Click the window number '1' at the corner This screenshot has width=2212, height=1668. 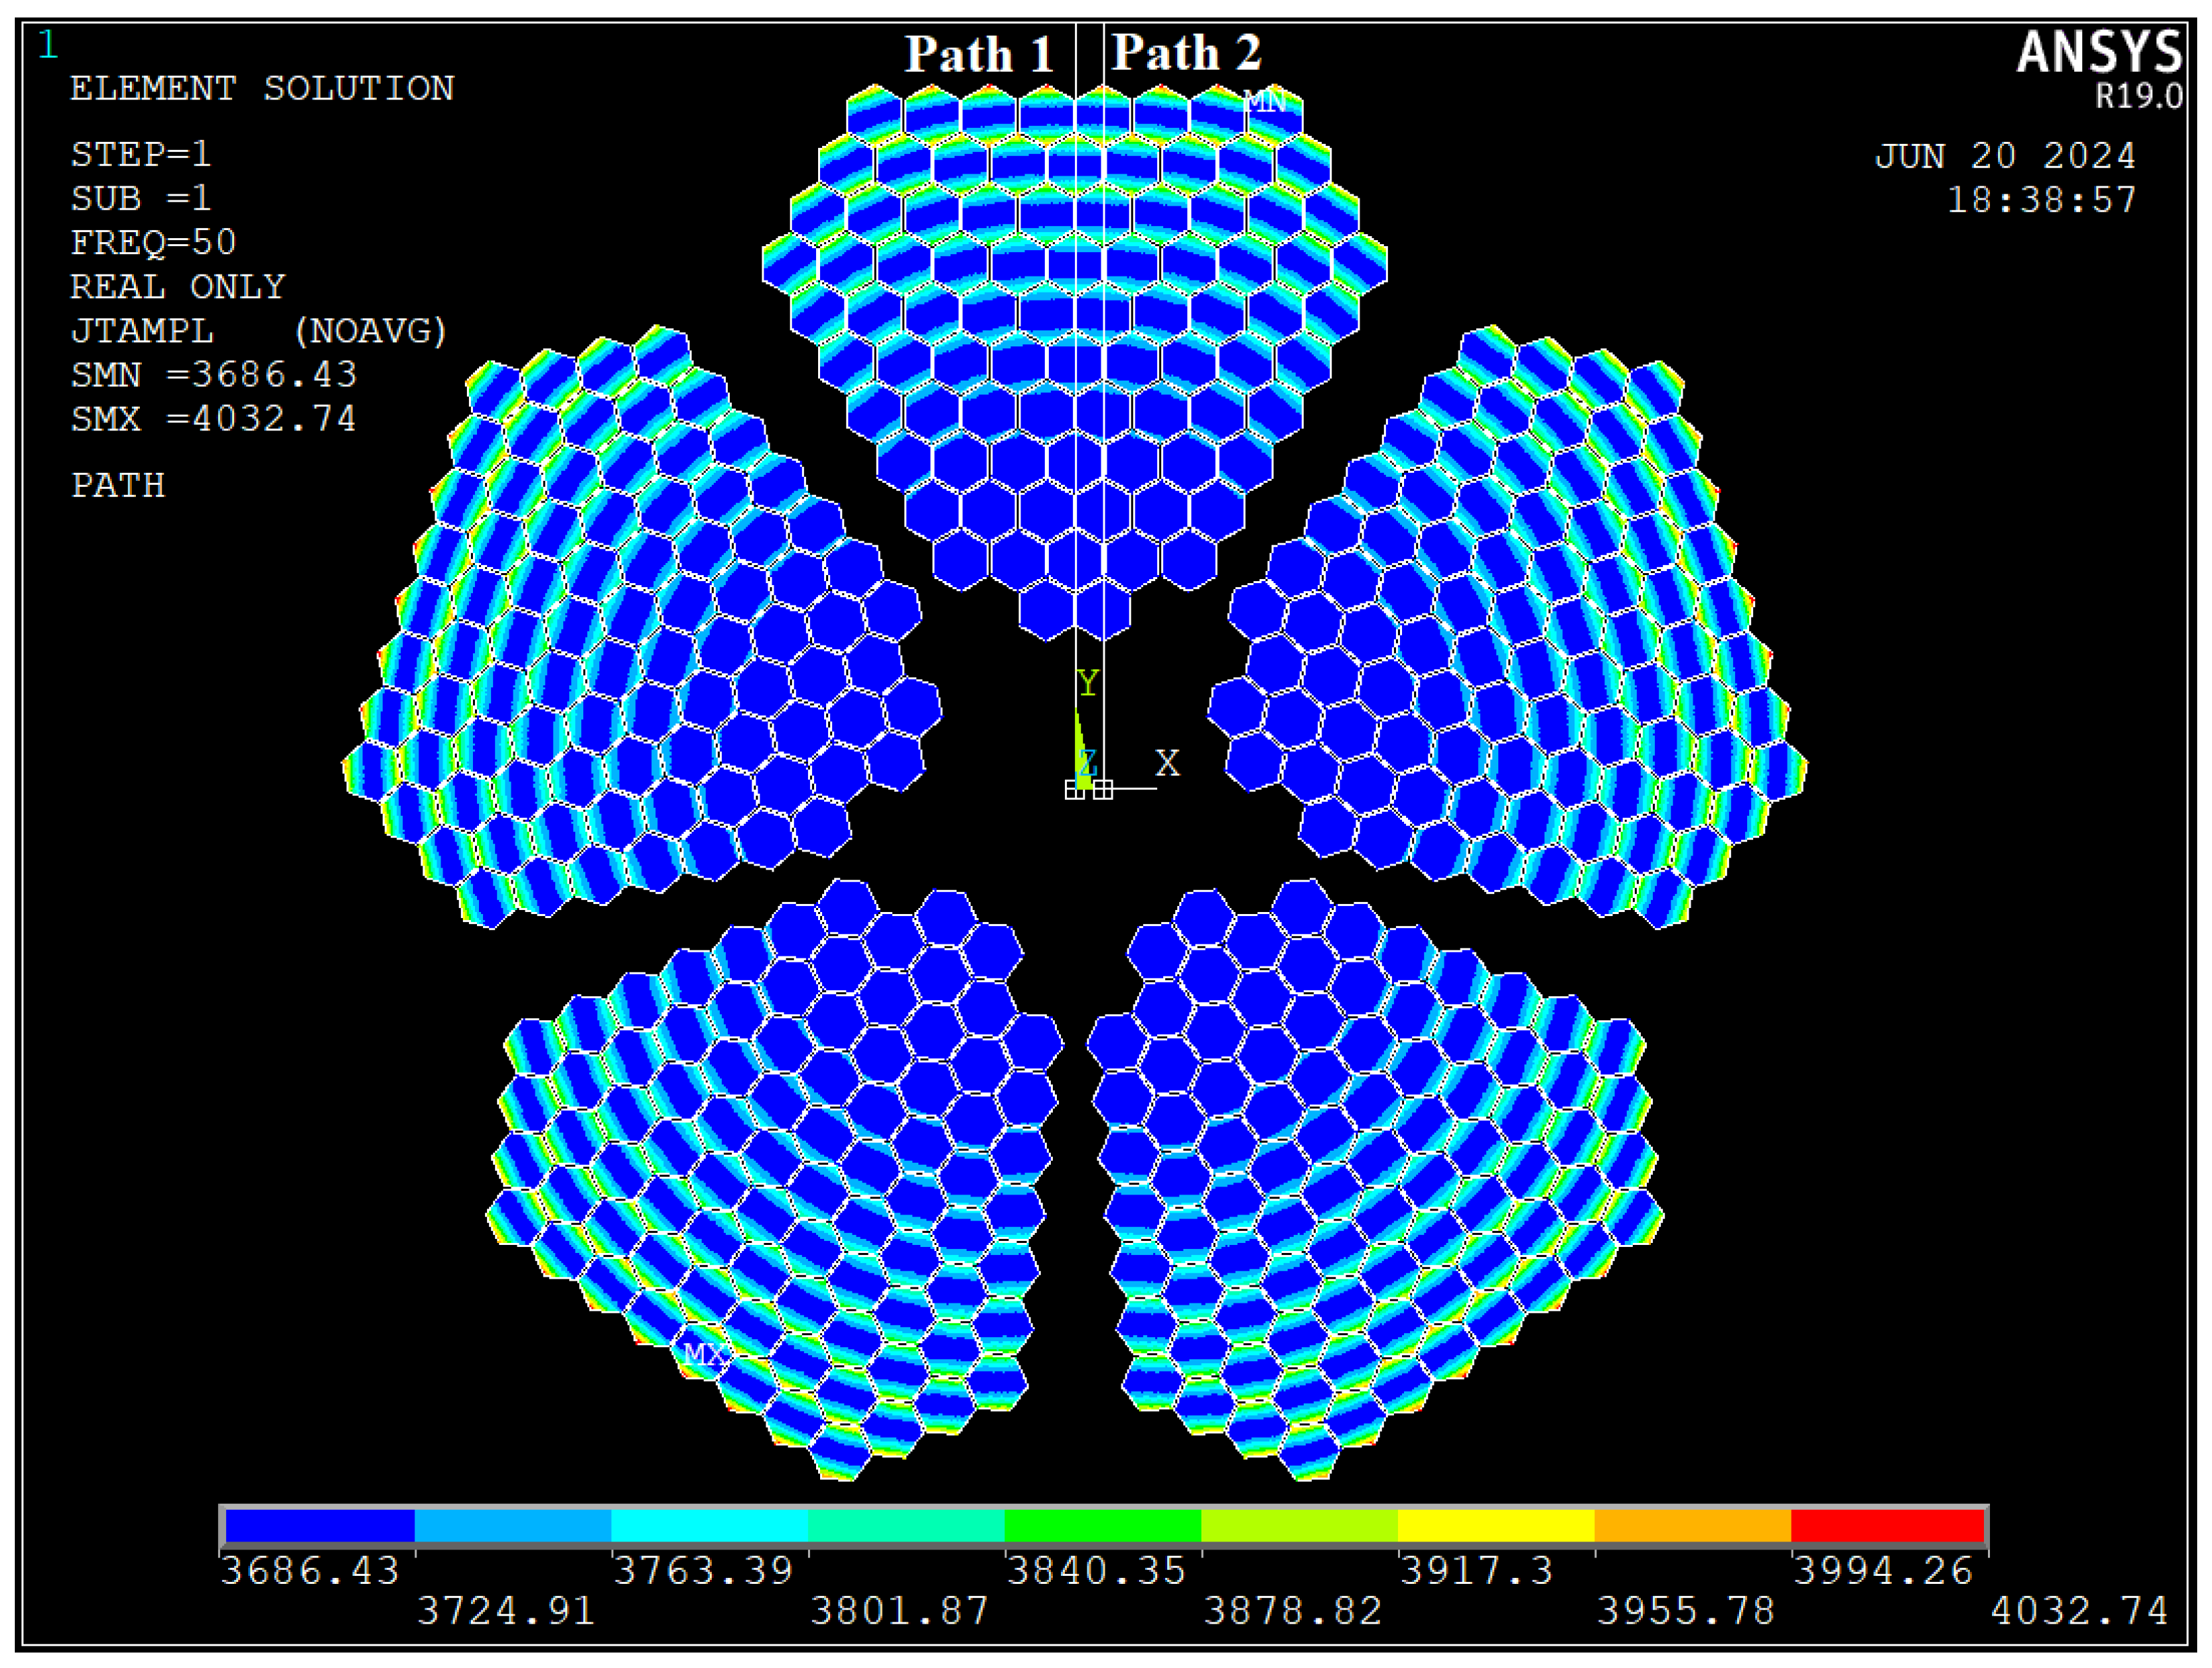[48, 46]
